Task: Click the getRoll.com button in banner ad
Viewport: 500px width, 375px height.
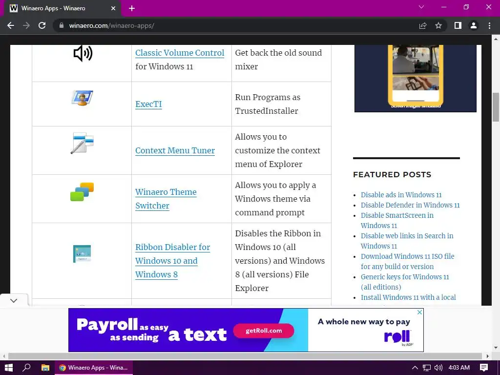Action: (x=264, y=331)
